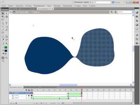Unlock layer Слой 2 padlock
The width and height of the screenshot is (140, 105).
click(x=29, y=95)
